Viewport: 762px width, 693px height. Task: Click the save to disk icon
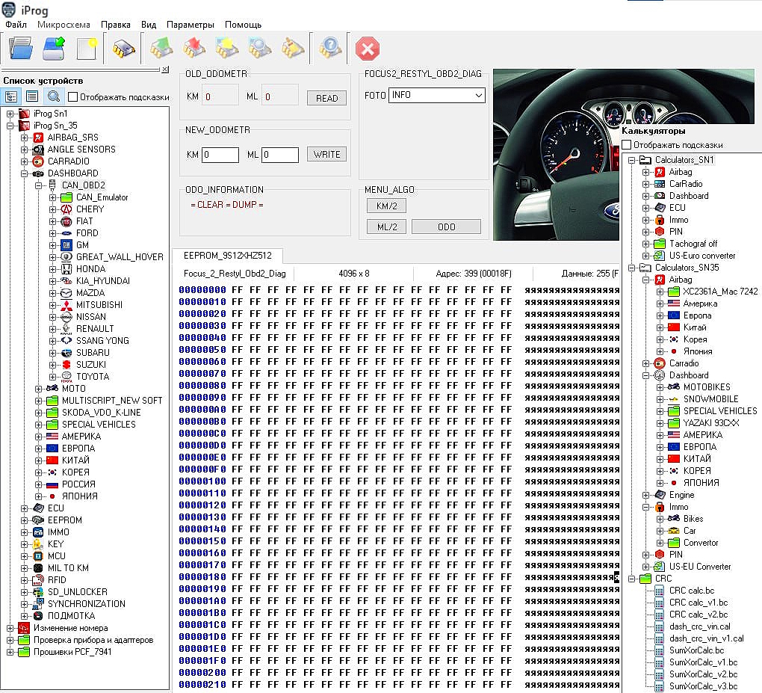pos(54,49)
